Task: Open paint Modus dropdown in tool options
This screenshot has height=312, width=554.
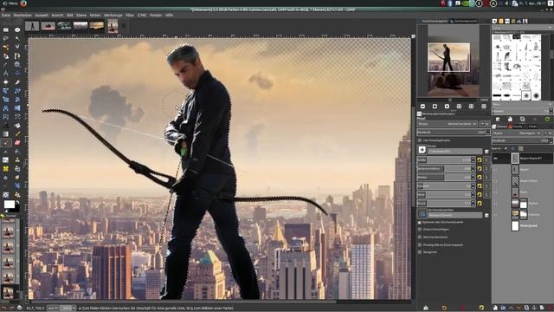Action: [x=448, y=124]
